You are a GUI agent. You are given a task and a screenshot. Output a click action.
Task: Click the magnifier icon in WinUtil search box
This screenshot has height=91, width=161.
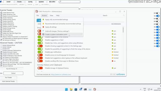coord(60,2)
